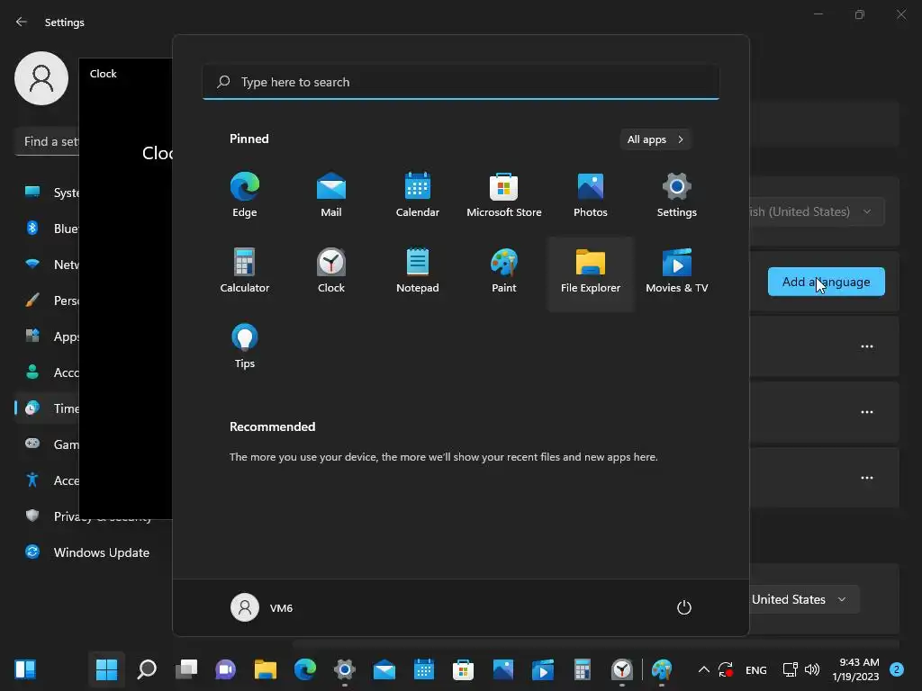Go back using Settings back arrow
Image resolution: width=922 pixels, height=691 pixels.
[22, 22]
